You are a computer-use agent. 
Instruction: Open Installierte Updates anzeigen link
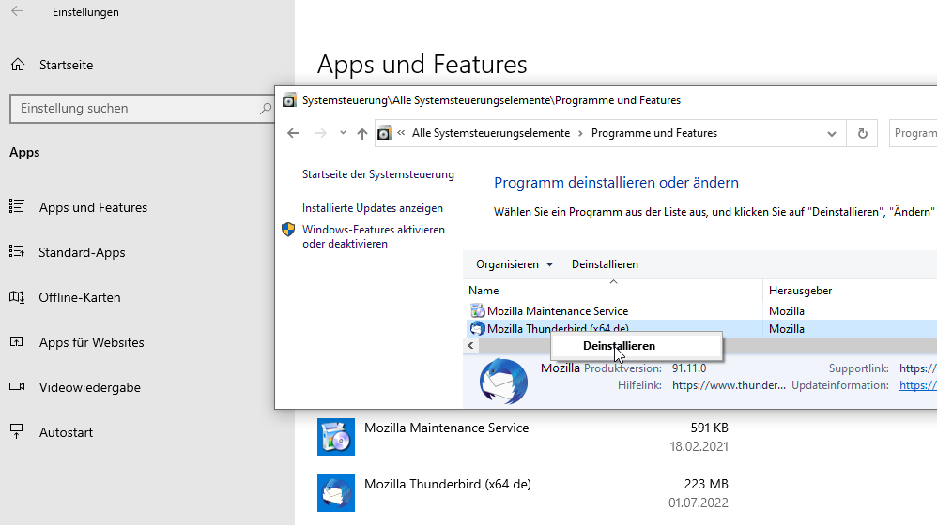coord(372,208)
